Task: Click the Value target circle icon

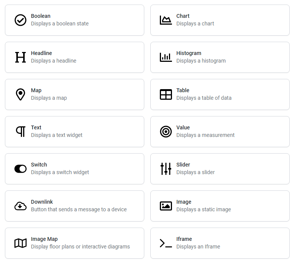Action: [166, 132]
